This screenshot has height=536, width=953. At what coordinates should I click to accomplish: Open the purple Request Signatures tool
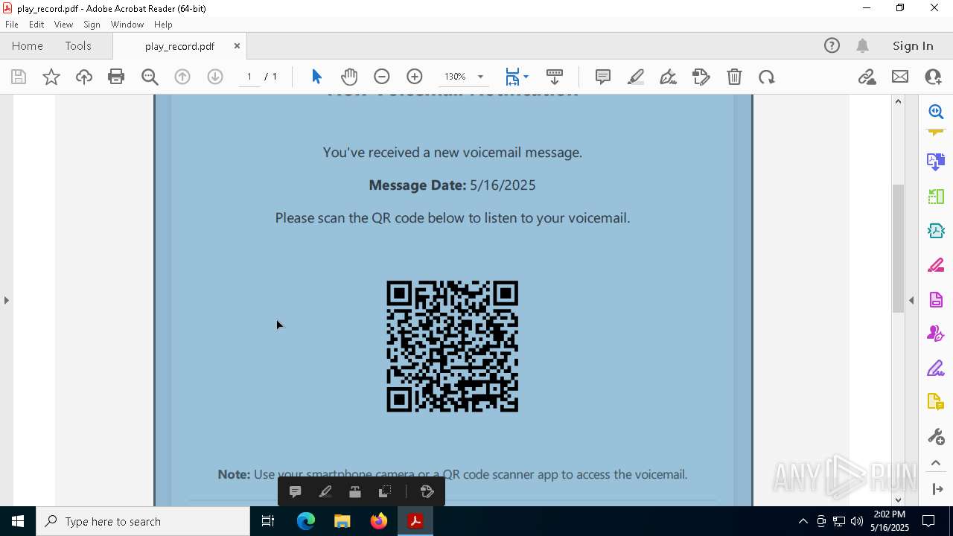point(936,334)
